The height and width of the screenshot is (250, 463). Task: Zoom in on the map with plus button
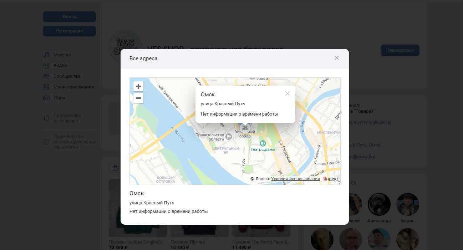coord(138,87)
